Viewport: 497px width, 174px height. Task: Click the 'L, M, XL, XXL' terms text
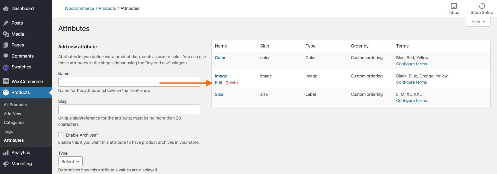coord(409,94)
